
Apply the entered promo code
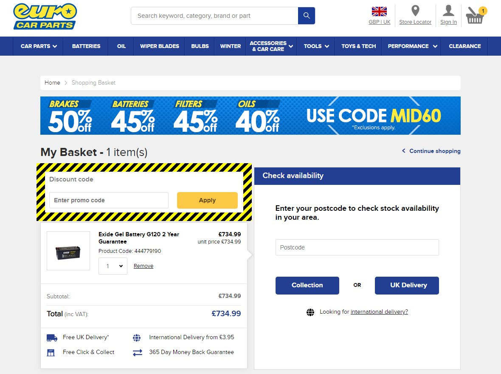(207, 200)
